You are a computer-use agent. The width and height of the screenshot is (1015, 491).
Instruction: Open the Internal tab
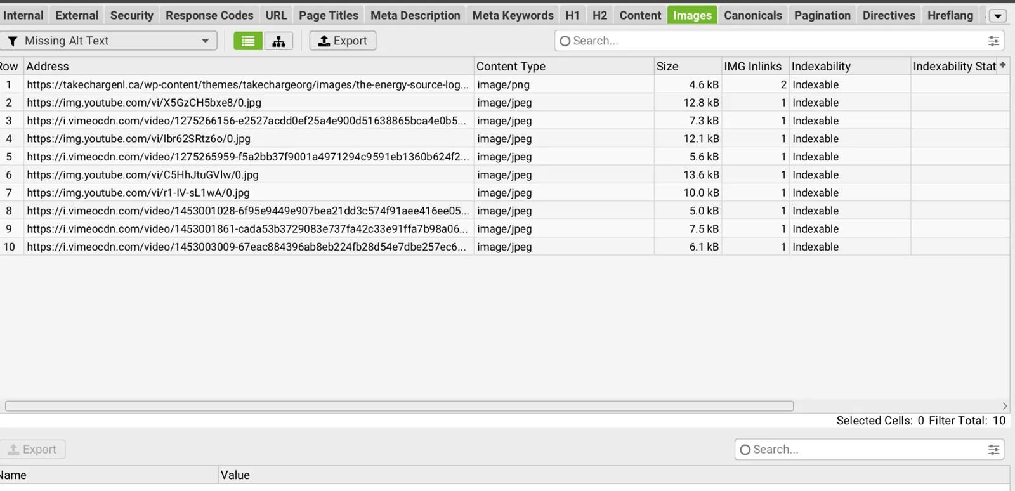click(x=23, y=15)
